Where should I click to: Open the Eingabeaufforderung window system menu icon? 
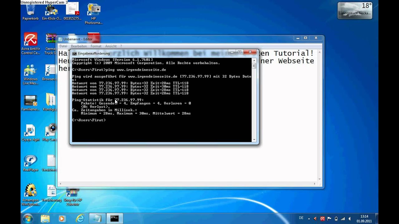(x=74, y=54)
